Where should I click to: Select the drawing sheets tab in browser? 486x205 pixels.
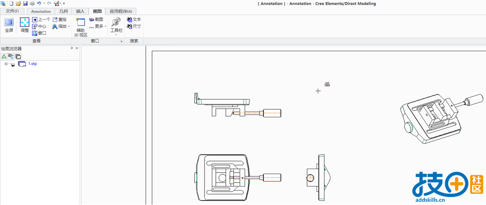click(x=18, y=57)
